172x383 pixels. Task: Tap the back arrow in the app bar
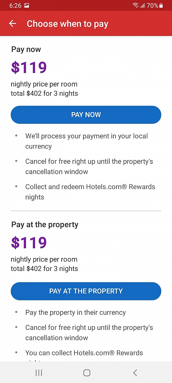click(12, 24)
